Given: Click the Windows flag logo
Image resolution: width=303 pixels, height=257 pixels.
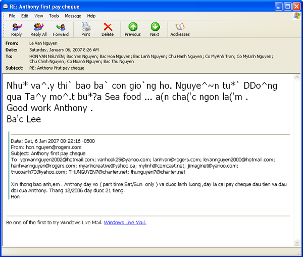Looking at the screenshot, I should pyautogui.click(x=297, y=16).
